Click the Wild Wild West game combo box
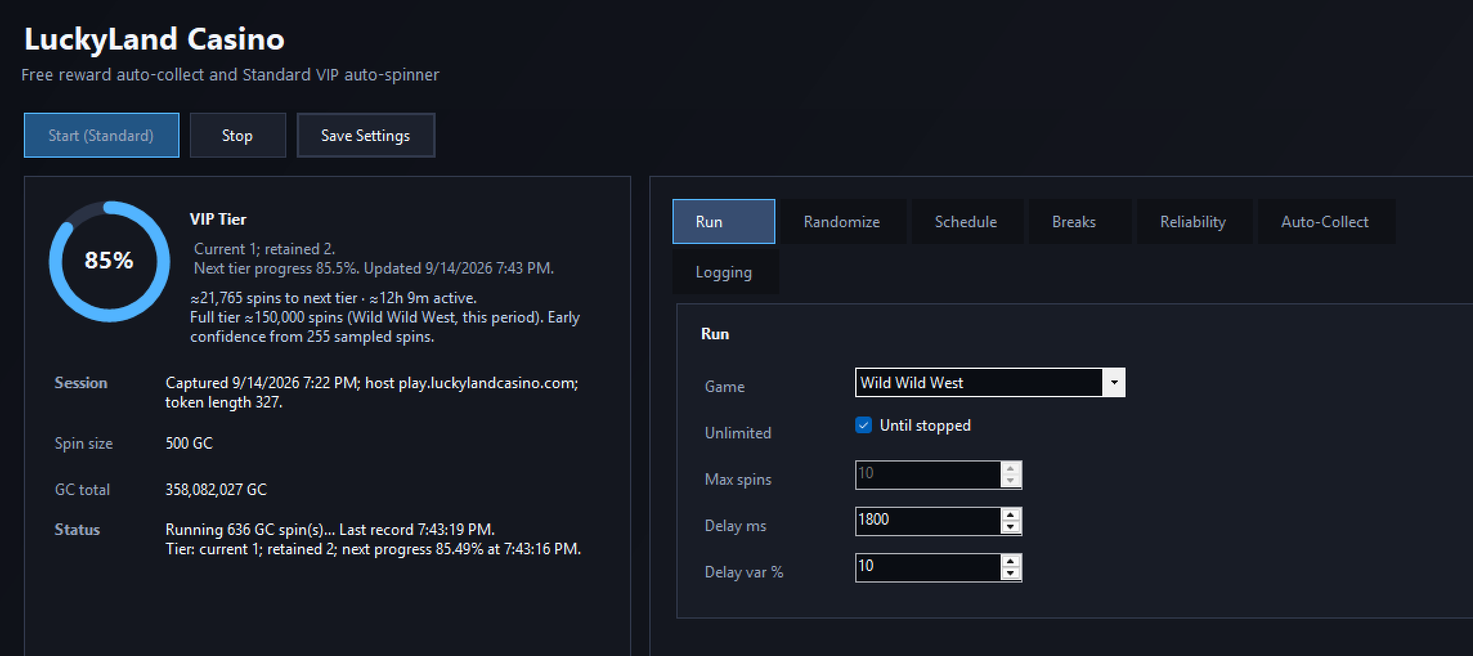The width and height of the screenshot is (1473, 656). point(990,382)
